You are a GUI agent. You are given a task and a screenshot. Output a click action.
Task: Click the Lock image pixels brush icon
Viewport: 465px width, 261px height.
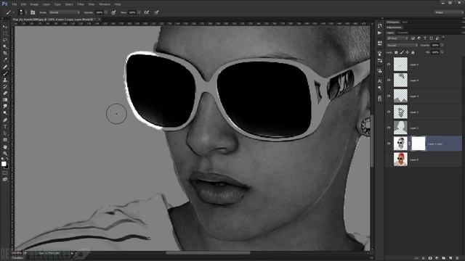coord(402,52)
